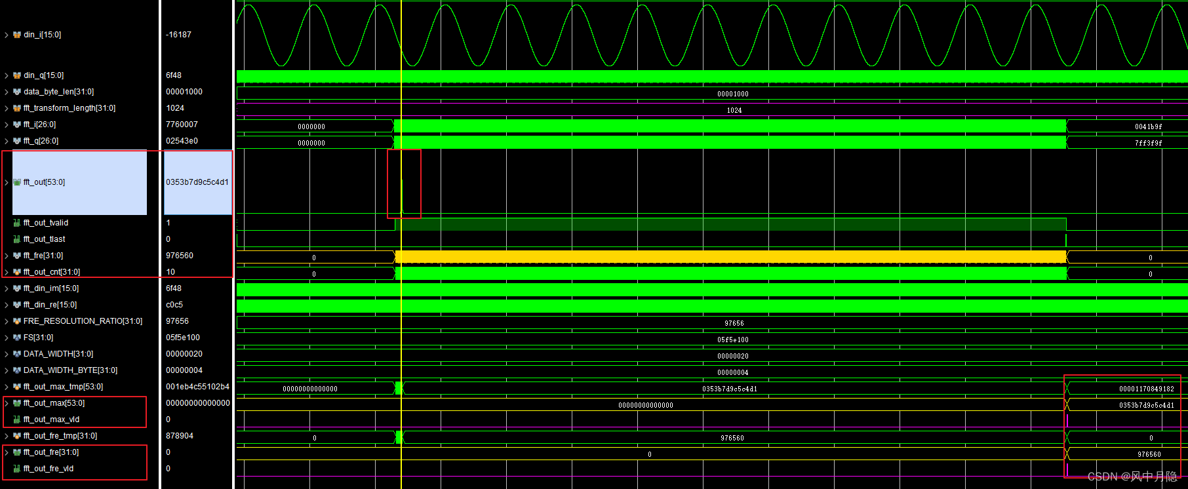Expand the fft_din_re[15:0] bus

pos(7,305)
